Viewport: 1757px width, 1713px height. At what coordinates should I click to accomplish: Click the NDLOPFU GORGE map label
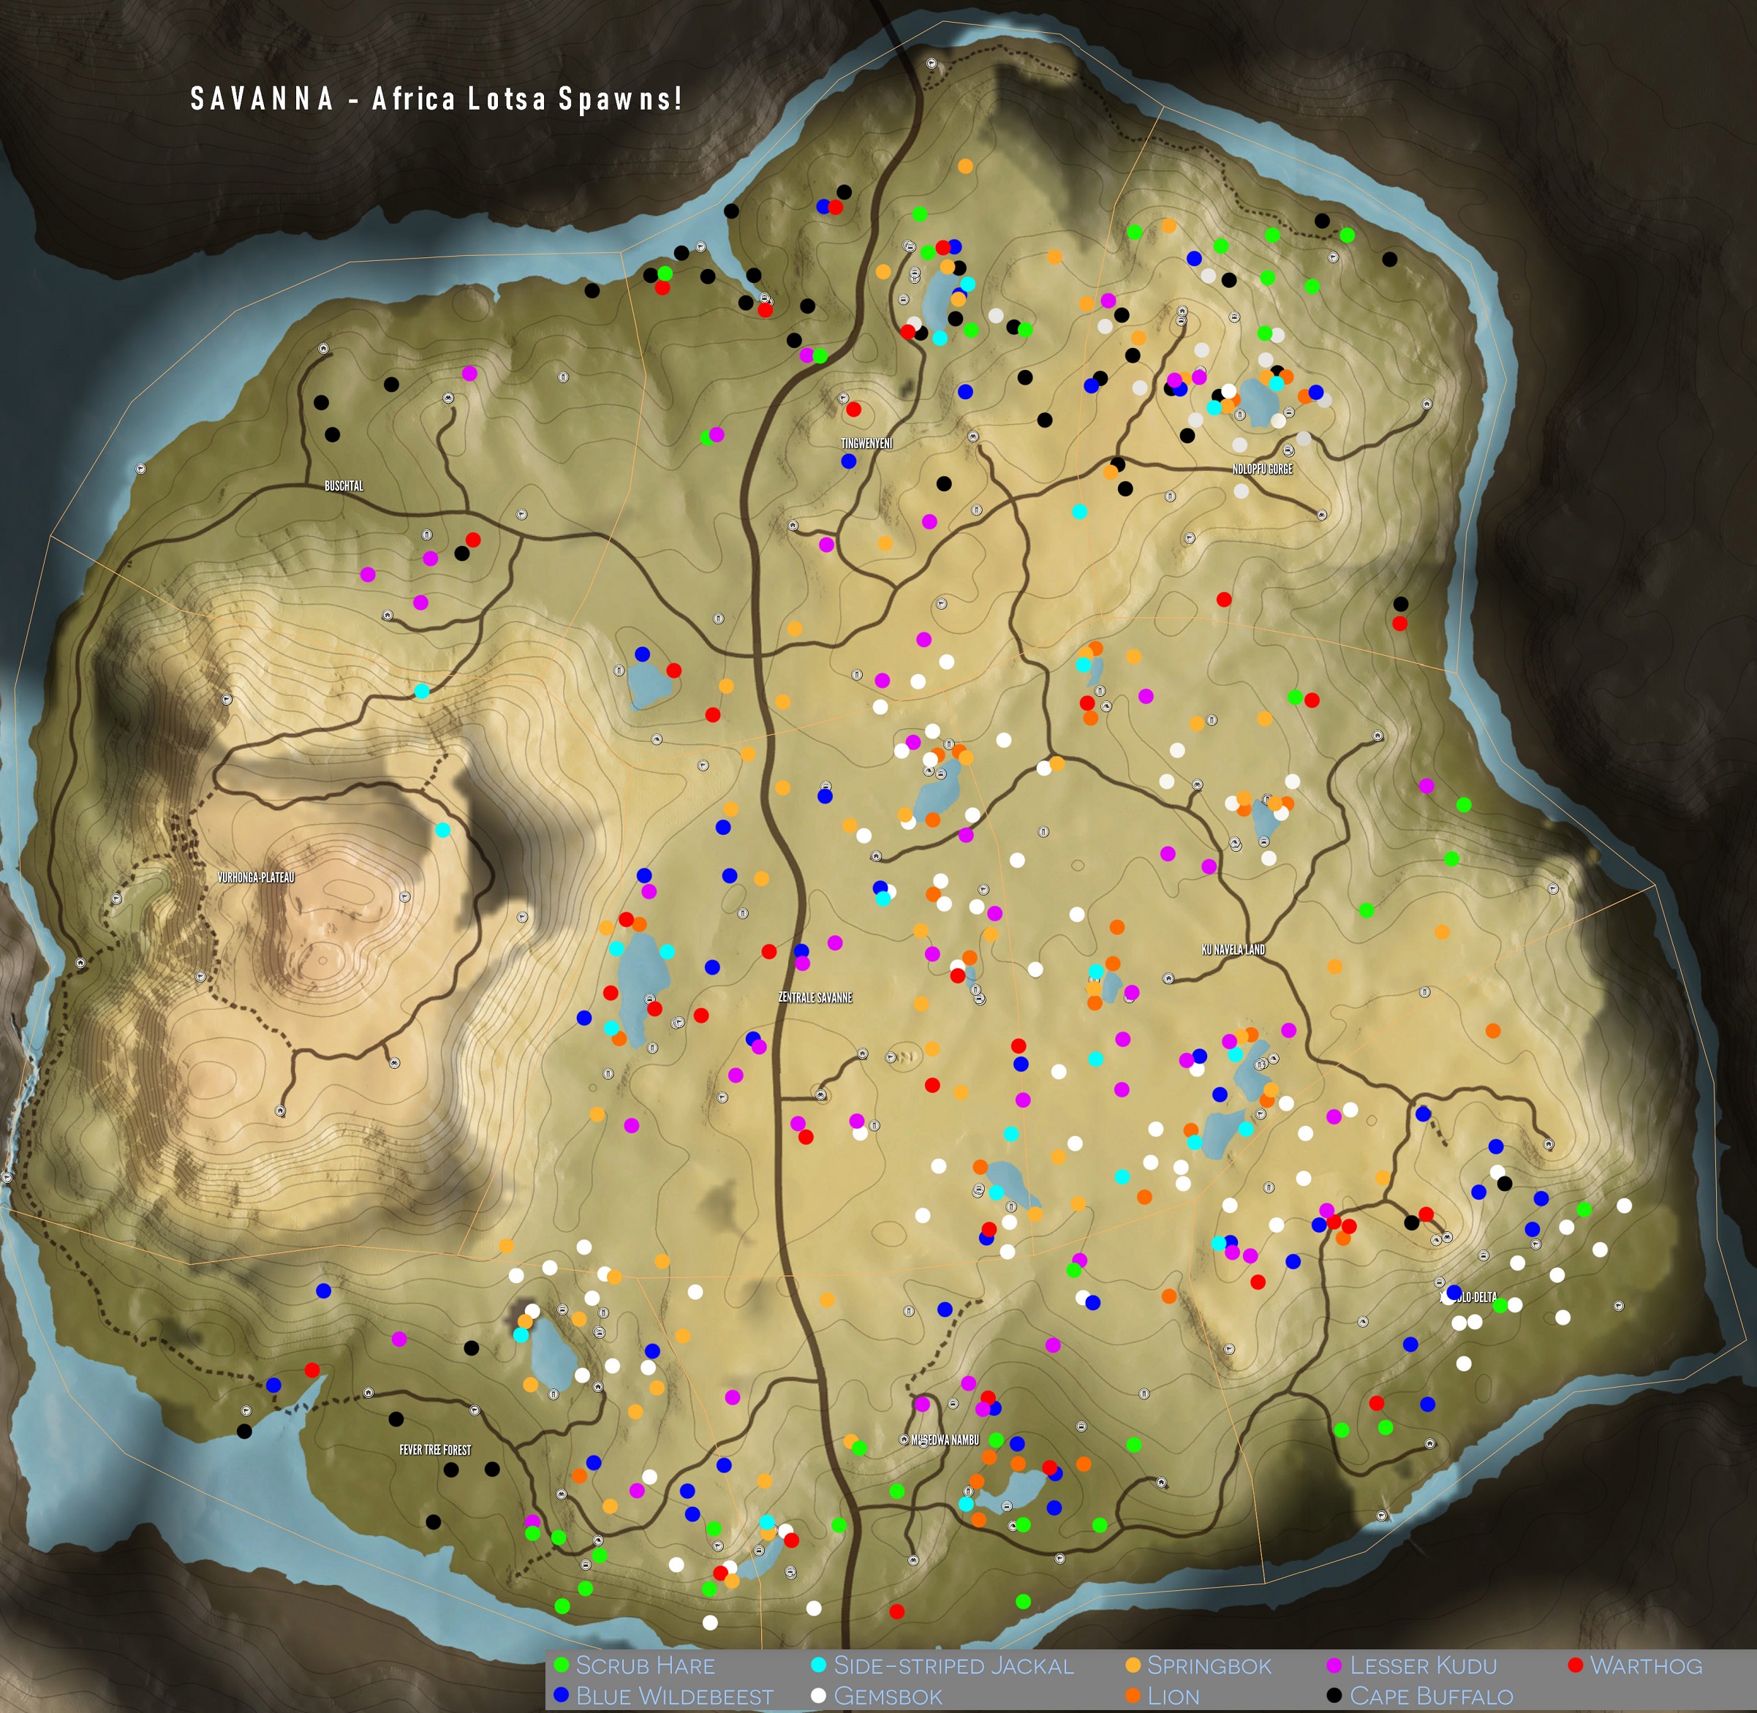[x=1262, y=469]
